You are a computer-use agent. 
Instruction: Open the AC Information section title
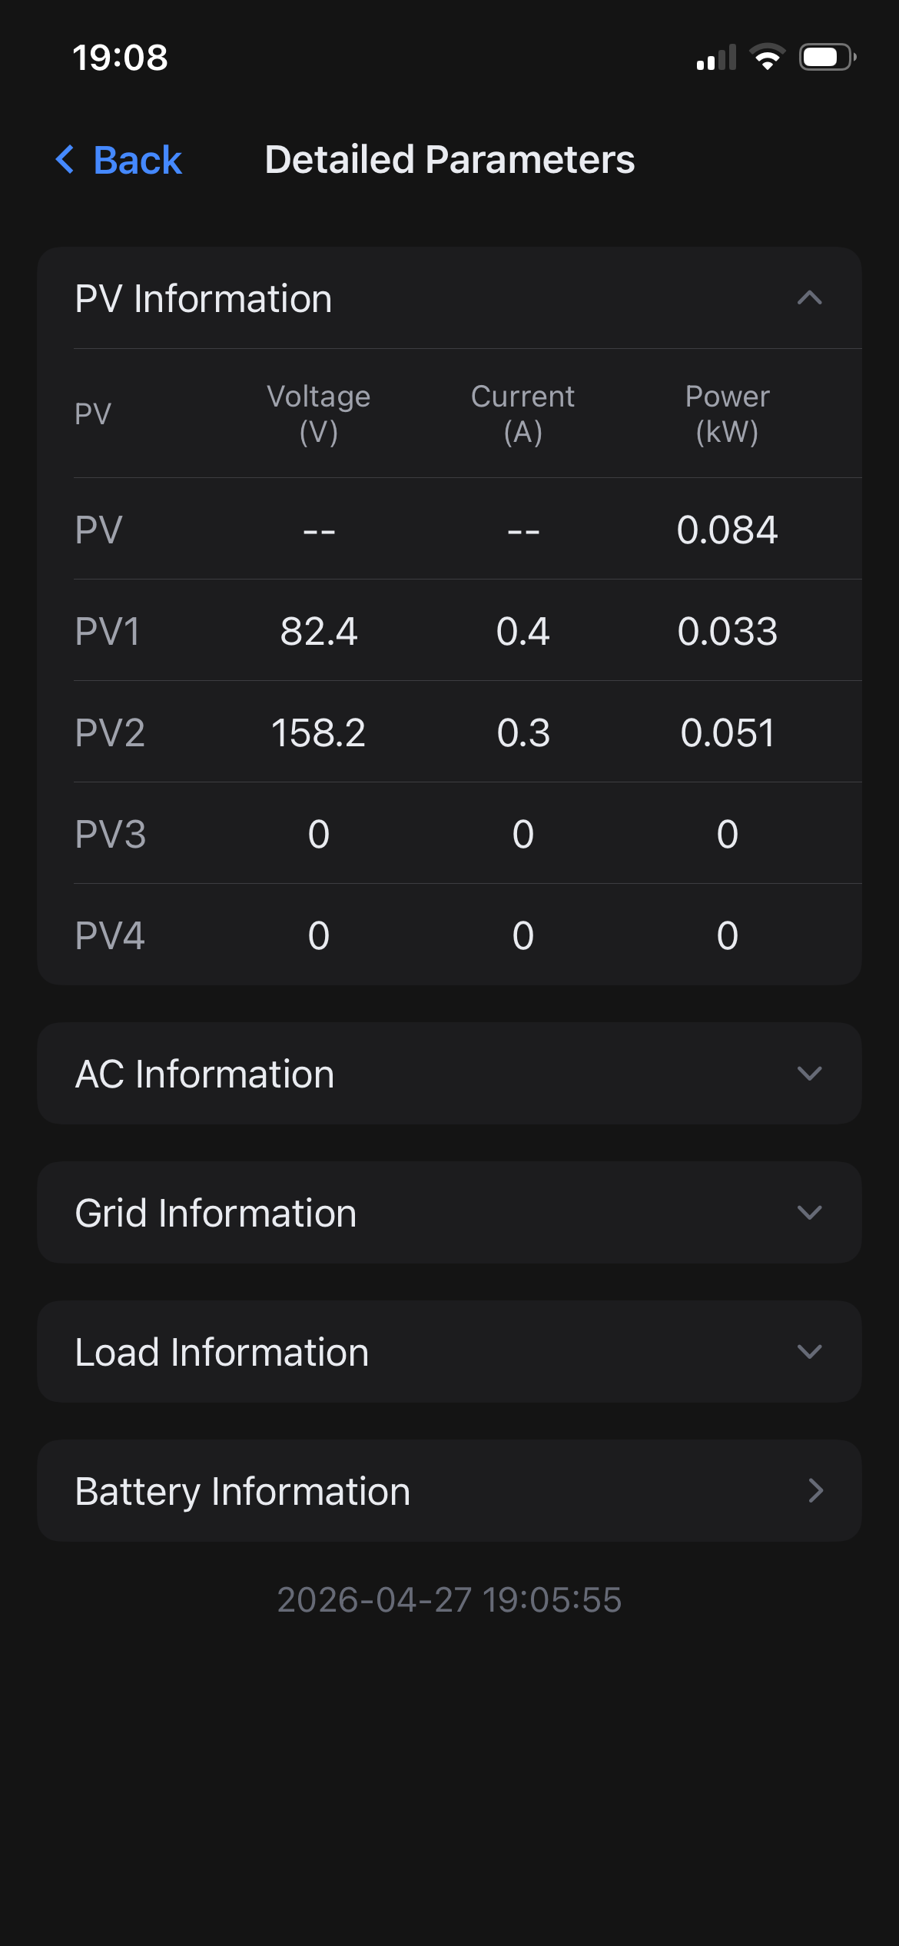pyautogui.click(x=205, y=1074)
